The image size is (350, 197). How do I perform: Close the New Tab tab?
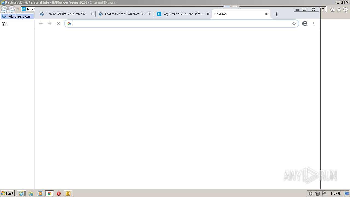[x=266, y=14]
